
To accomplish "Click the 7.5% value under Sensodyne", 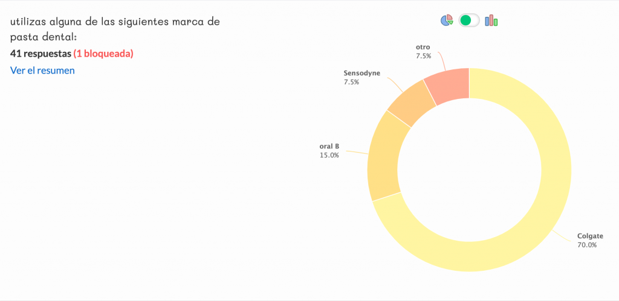I will click(351, 82).
